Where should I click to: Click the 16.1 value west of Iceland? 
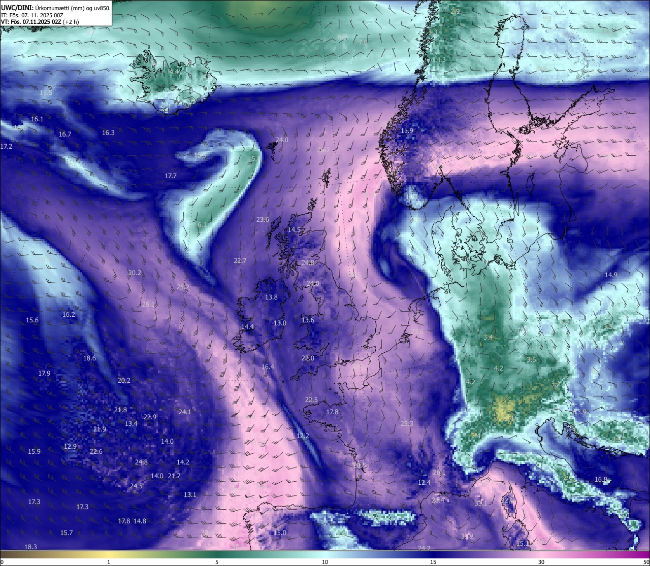[37, 119]
